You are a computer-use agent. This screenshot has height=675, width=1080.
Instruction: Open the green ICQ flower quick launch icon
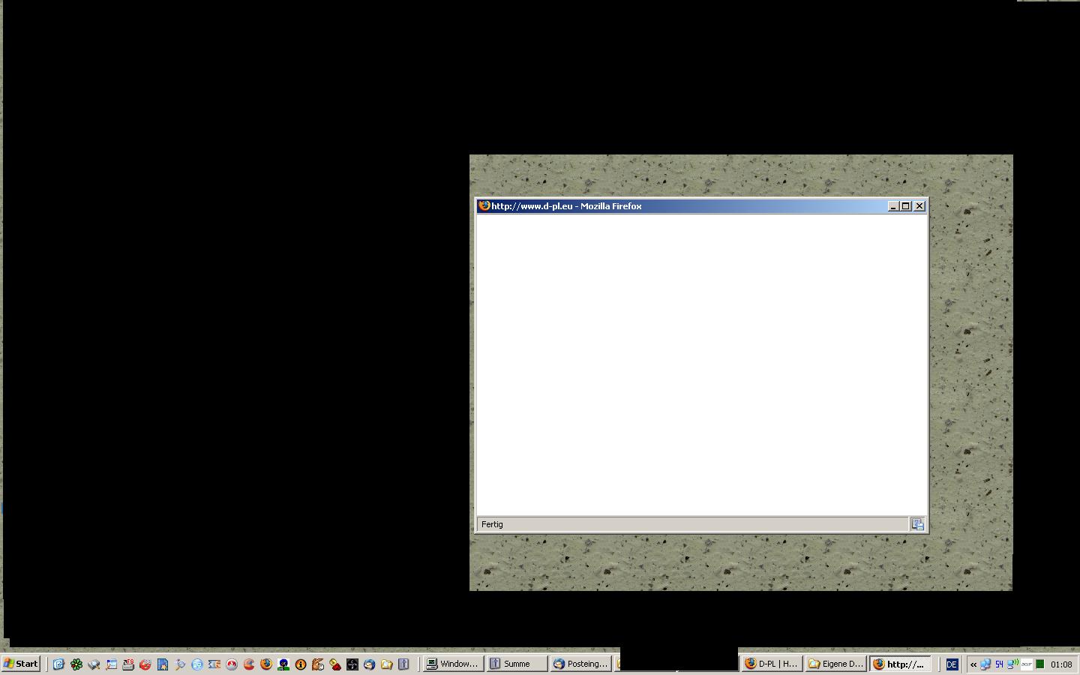click(76, 664)
